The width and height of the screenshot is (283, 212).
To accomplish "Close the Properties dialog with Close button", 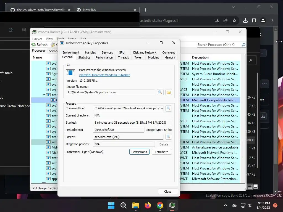I will coord(168,192).
